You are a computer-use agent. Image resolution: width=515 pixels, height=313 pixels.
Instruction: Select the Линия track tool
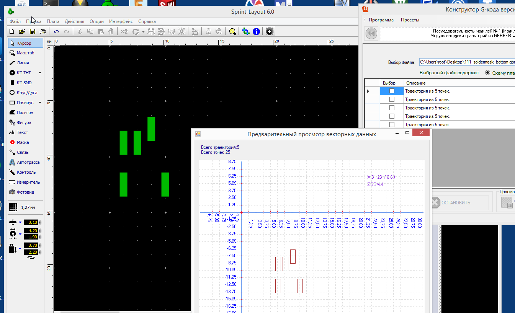tap(26, 63)
